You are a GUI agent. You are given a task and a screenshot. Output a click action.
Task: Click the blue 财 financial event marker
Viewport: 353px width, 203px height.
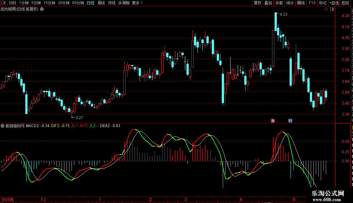click(290, 121)
